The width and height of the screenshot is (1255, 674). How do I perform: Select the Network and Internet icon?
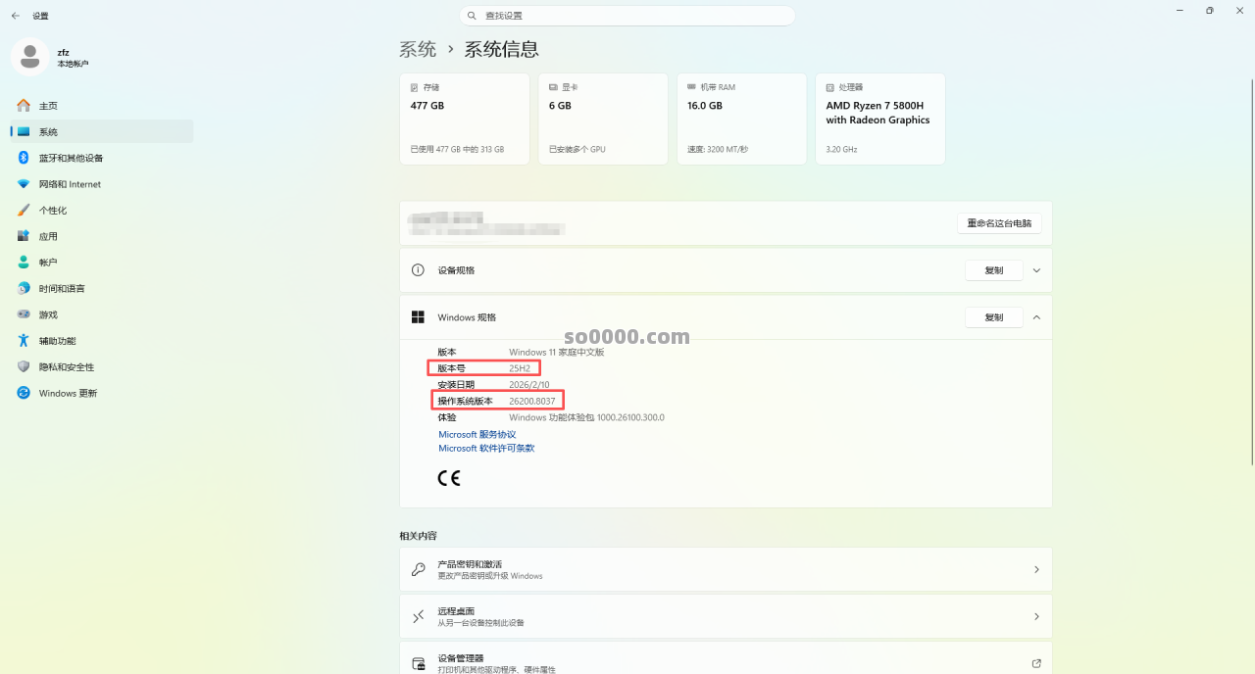pos(24,184)
